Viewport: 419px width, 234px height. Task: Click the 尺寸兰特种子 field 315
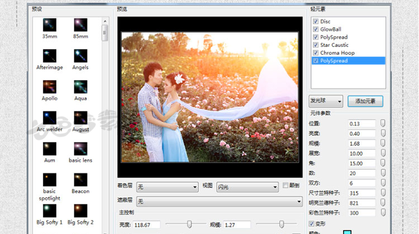tap(362, 193)
